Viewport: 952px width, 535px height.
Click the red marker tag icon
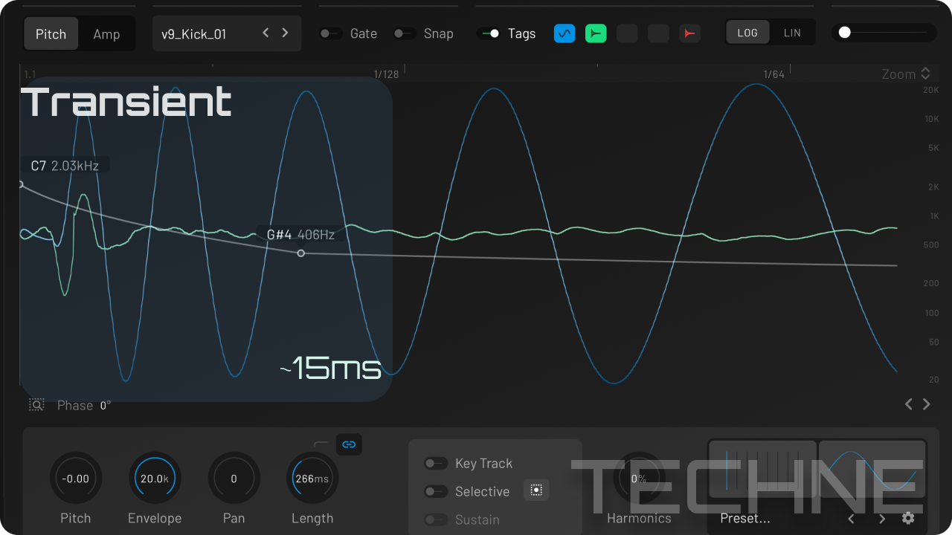point(689,33)
